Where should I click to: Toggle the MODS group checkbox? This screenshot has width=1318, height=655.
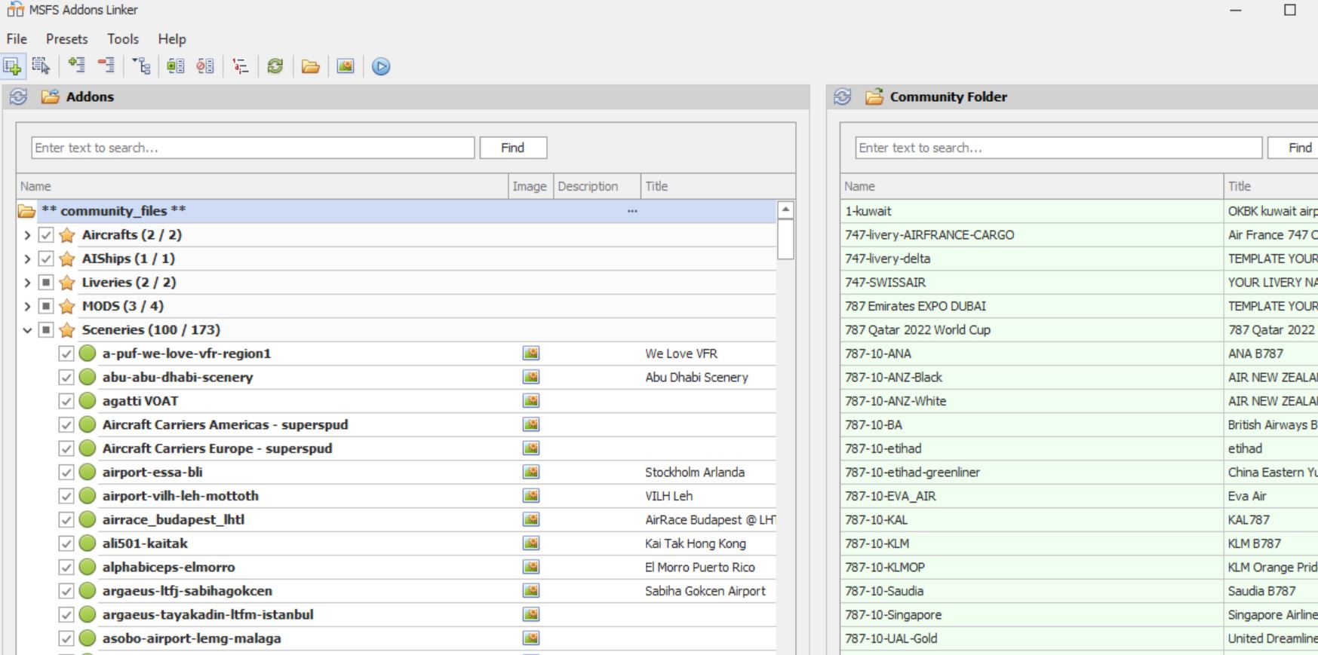(x=46, y=306)
